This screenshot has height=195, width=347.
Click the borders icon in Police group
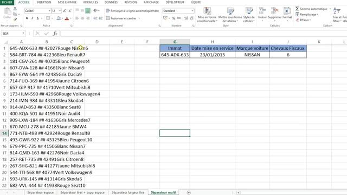[48, 18]
